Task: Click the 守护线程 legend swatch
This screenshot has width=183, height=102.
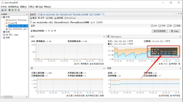Action: point(171,96)
